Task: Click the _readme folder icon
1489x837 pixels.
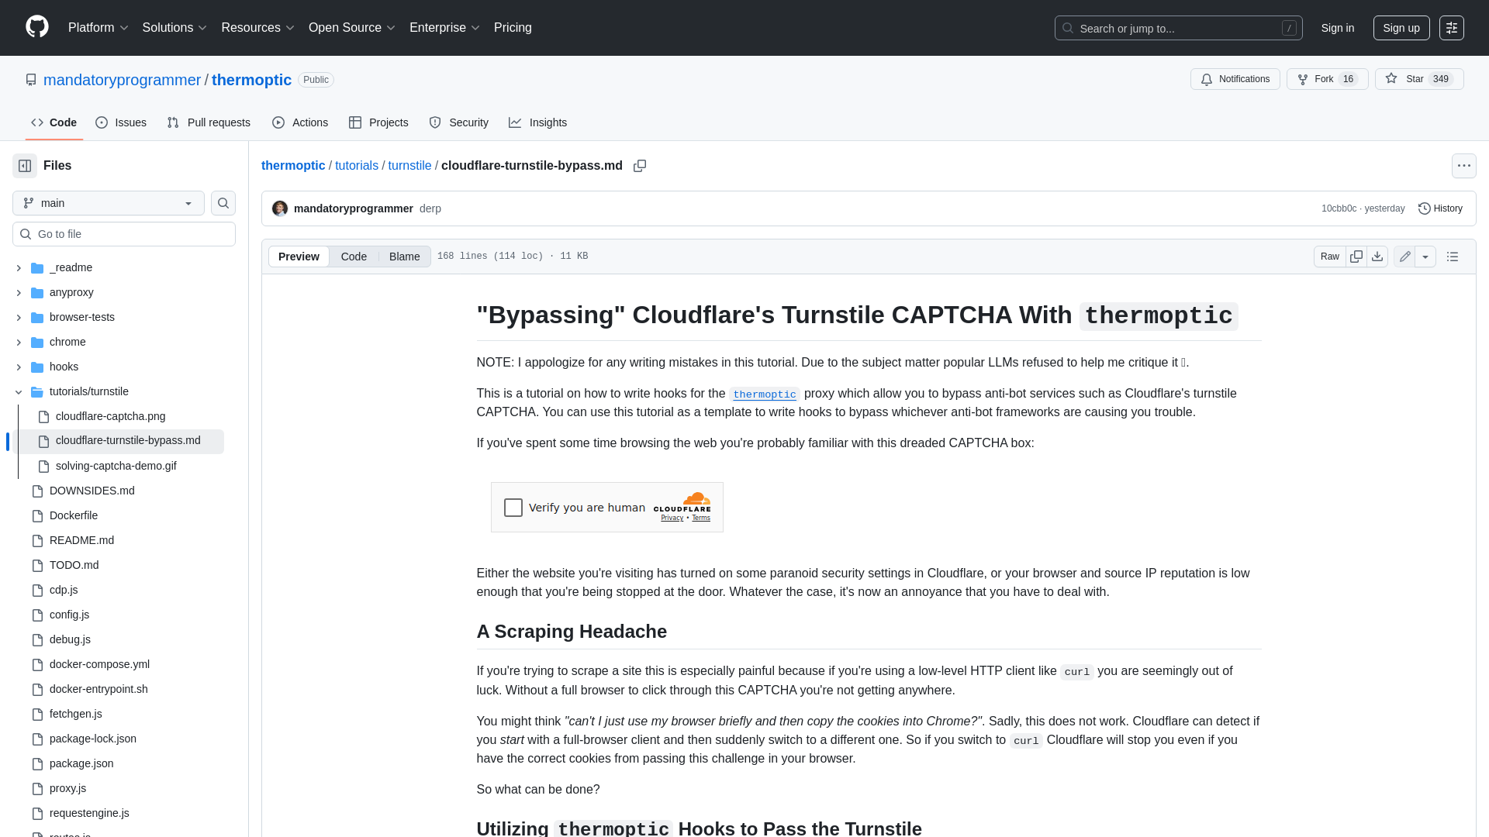Action: coord(37,268)
